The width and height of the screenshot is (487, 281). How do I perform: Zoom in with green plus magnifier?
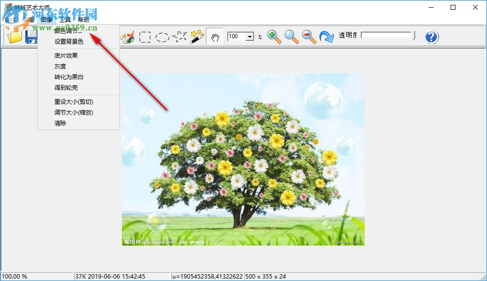[x=274, y=36]
